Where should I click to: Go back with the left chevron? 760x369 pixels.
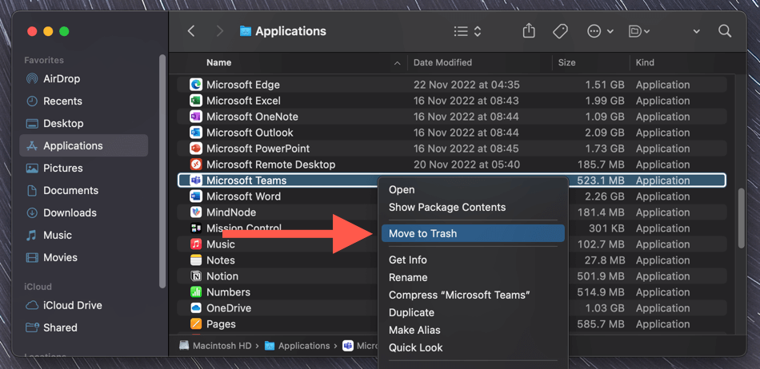191,31
